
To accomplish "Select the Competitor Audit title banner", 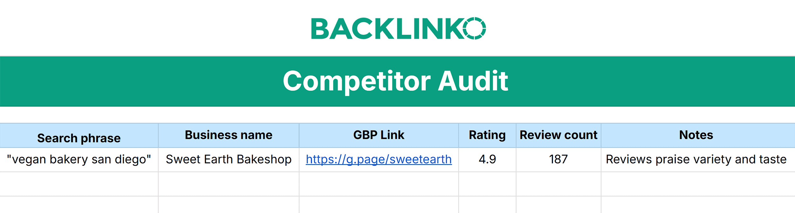I will (x=396, y=81).
